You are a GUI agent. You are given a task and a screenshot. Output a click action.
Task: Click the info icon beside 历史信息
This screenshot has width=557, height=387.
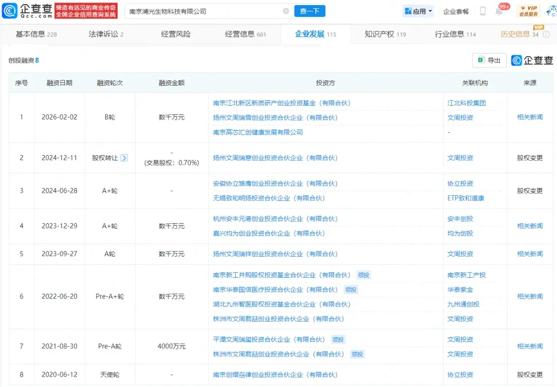pos(546,35)
